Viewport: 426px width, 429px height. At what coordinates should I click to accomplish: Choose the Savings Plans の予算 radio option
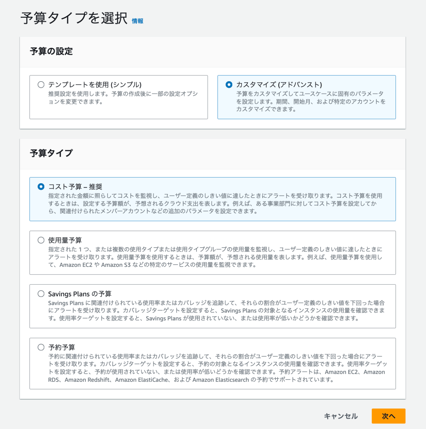pos(41,294)
